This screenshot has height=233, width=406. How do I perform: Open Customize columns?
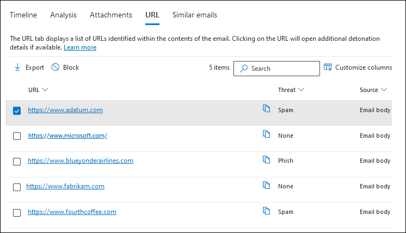click(x=358, y=68)
